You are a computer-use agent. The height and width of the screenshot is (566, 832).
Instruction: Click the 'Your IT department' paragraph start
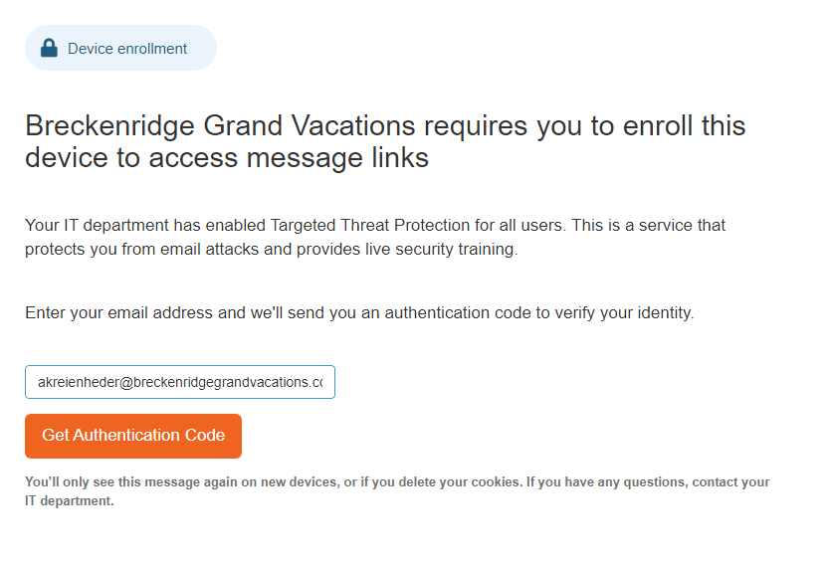point(97,226)
